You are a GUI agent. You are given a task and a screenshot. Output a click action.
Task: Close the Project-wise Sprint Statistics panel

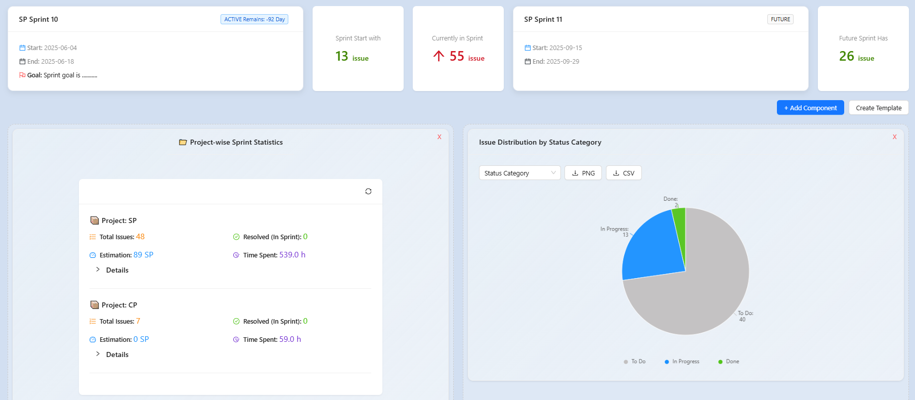click(x=439, y=137)
